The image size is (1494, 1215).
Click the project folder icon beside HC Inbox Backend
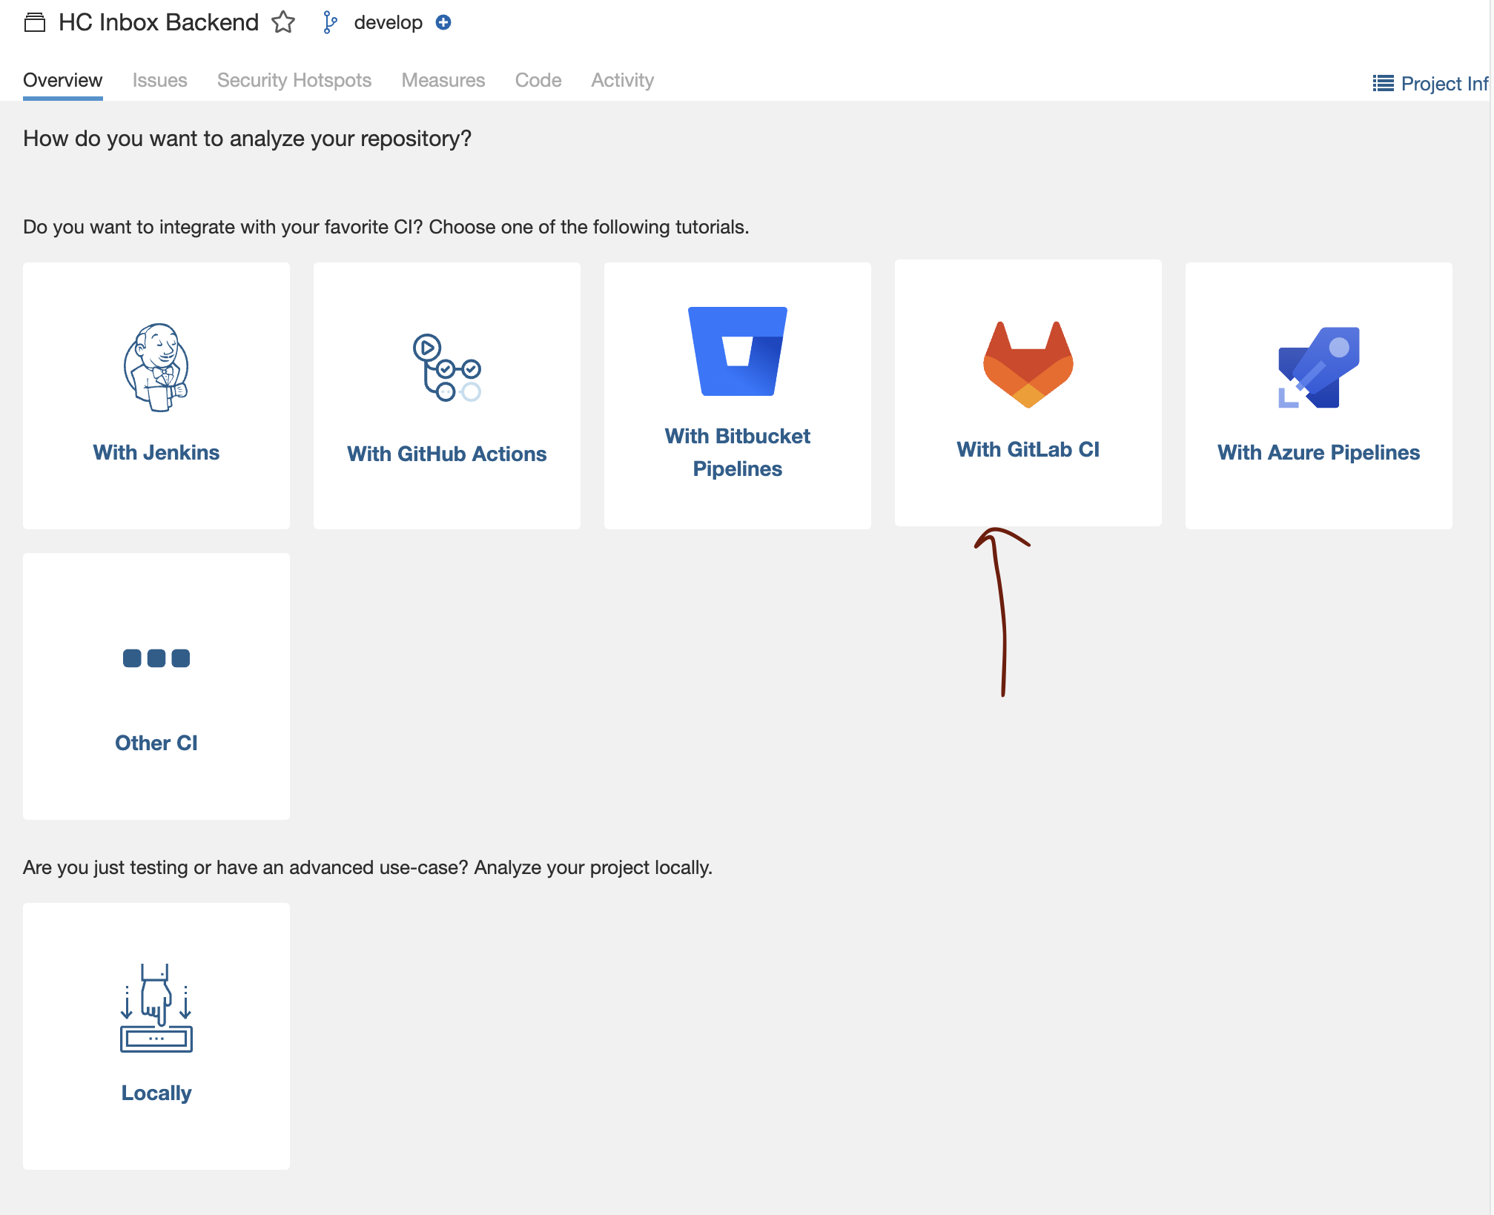[x=35, y=23]
